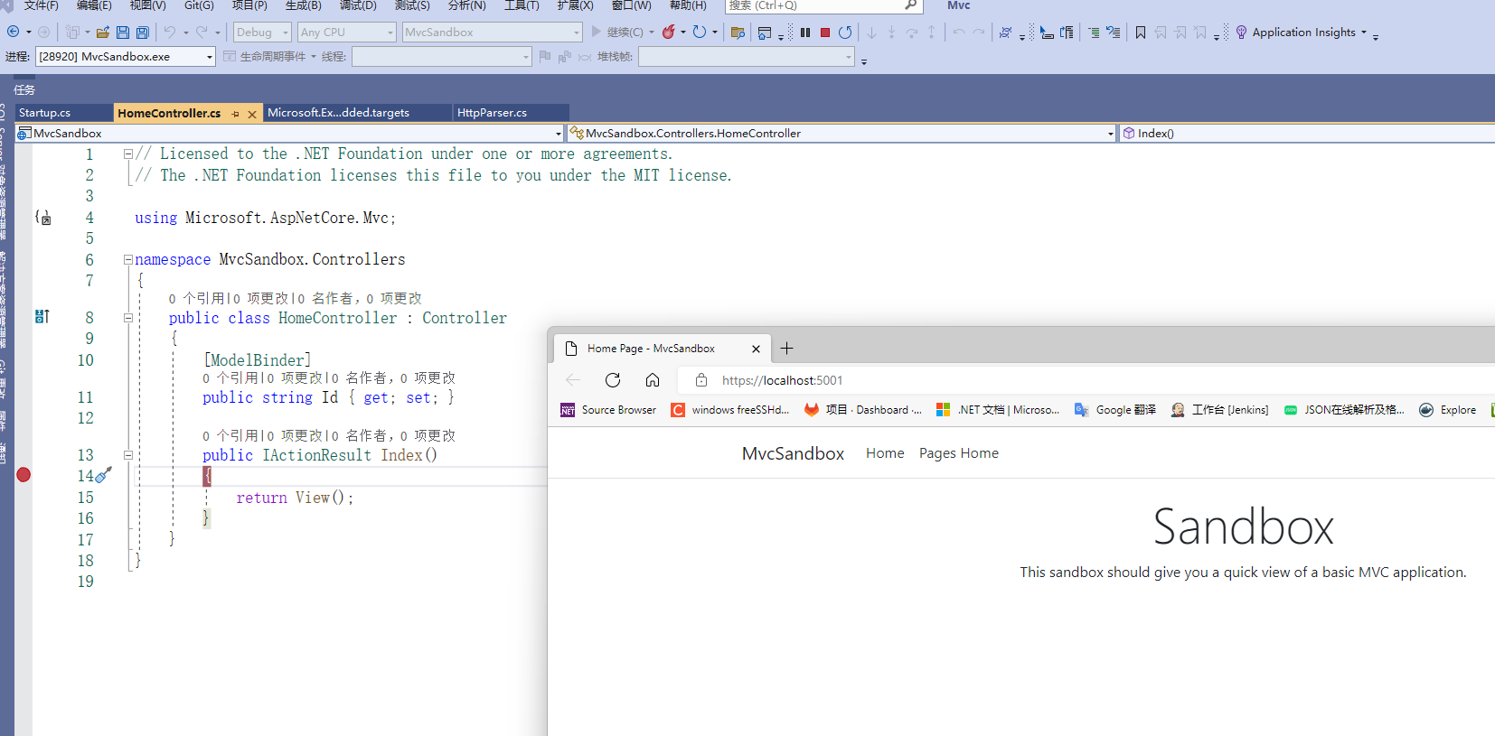
Task: Toggle a bookmark on the current line
Action: 1141,33
